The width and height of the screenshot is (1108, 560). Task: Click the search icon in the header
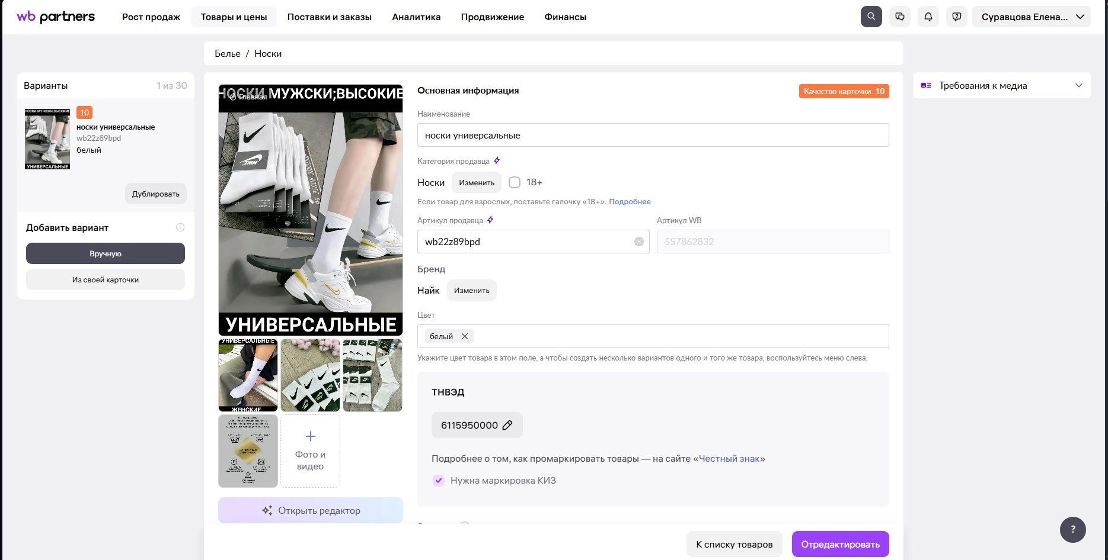[871, 17]
